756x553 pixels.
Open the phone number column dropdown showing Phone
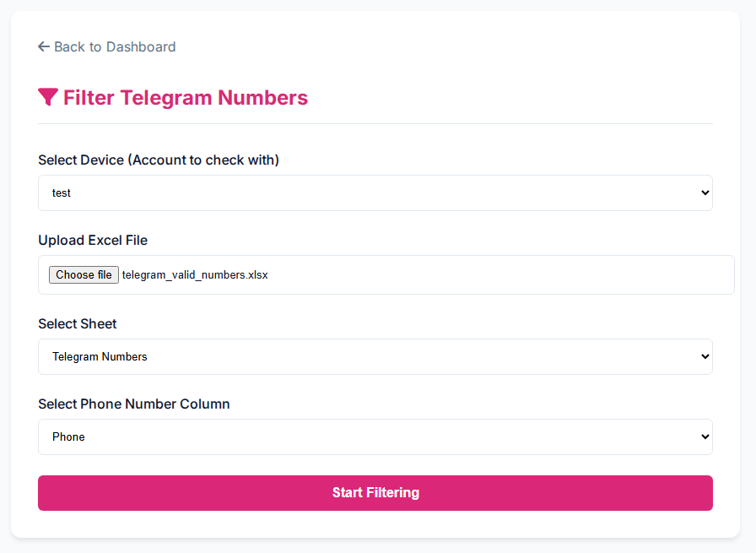point(375,436)
